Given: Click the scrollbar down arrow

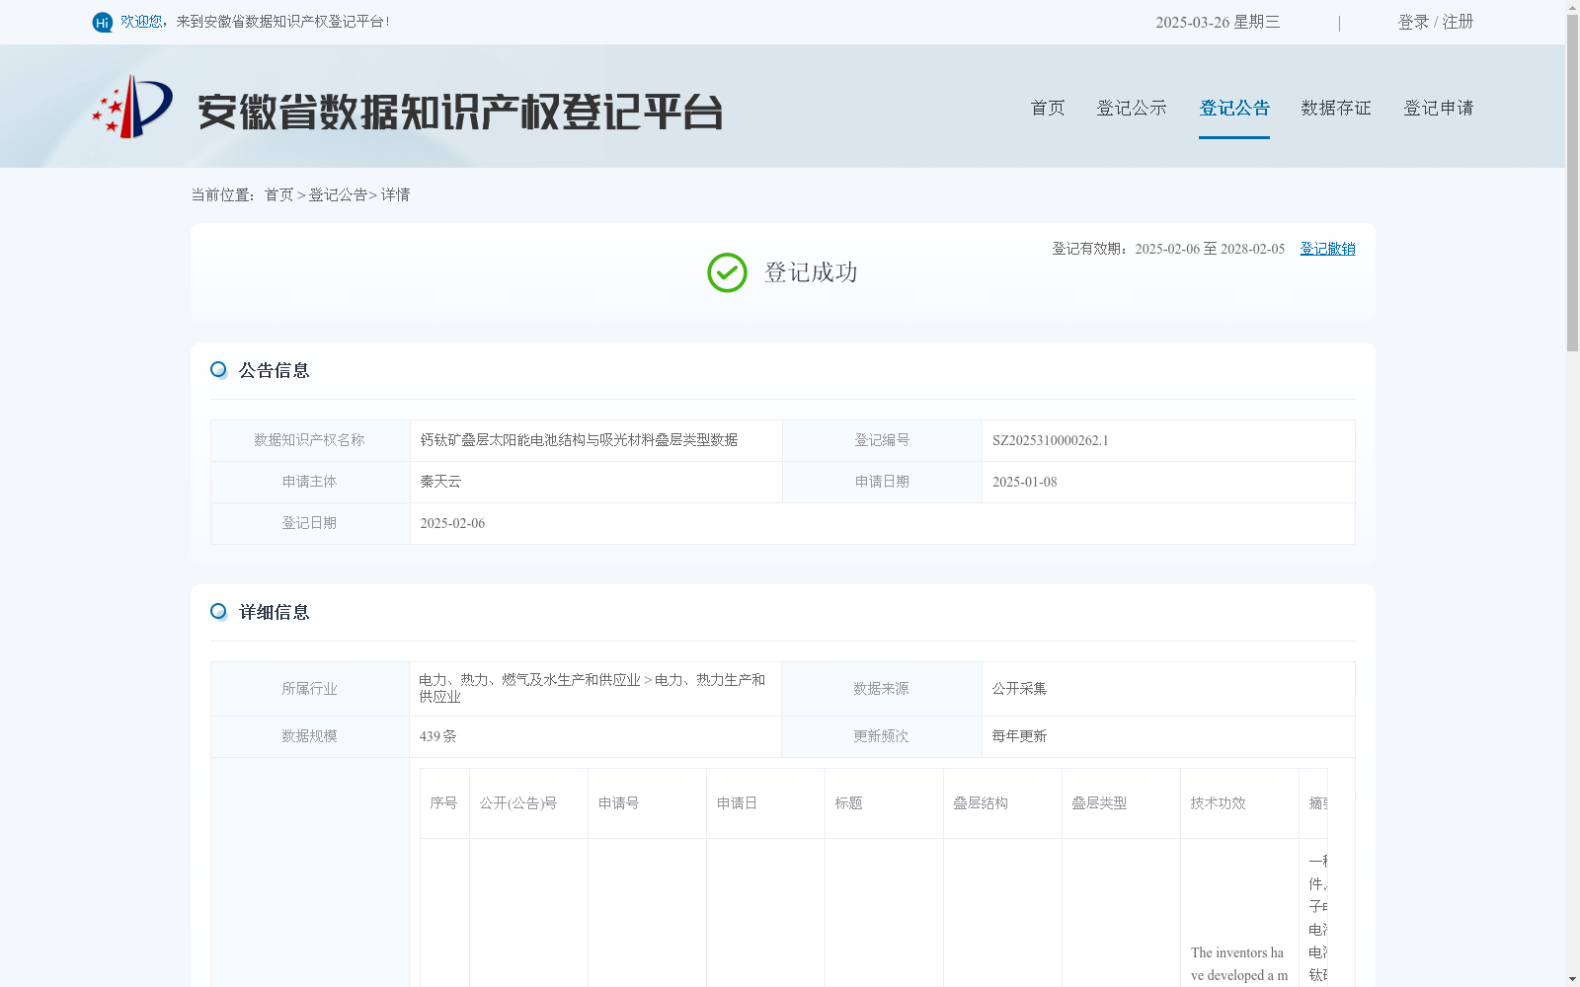Looking at the screenshot, I should point(1572,979).
